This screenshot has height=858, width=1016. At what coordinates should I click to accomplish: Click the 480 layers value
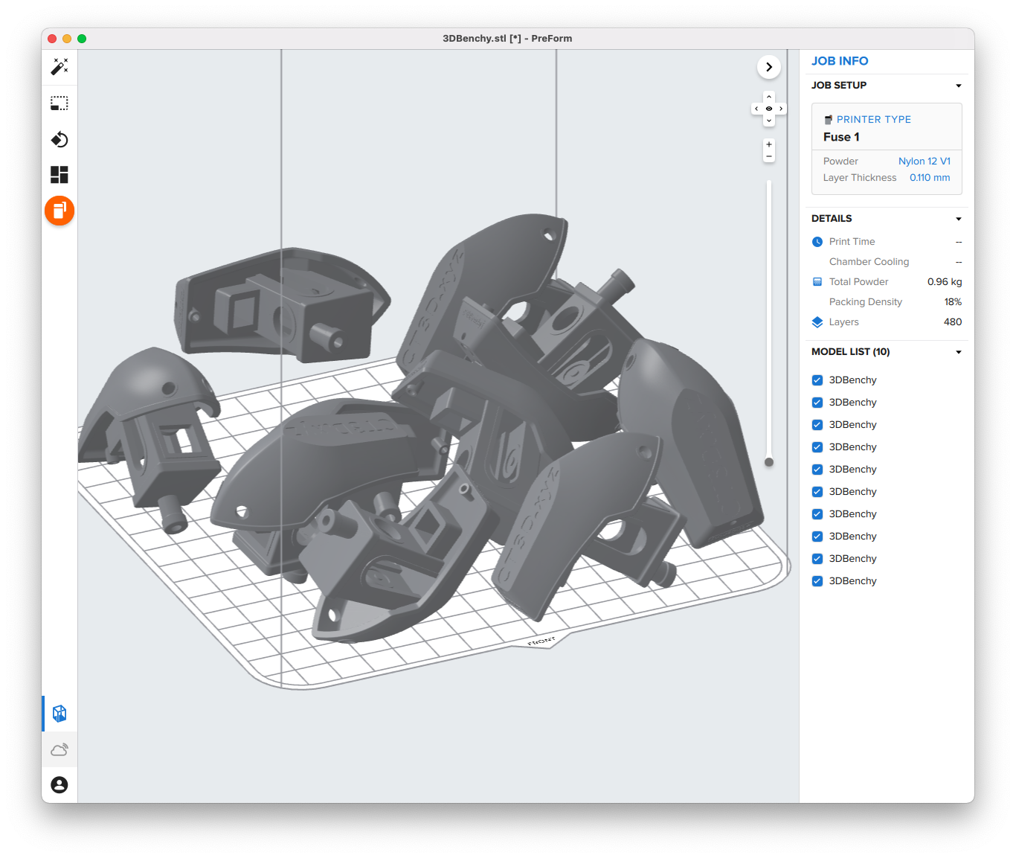coord(953,322)
